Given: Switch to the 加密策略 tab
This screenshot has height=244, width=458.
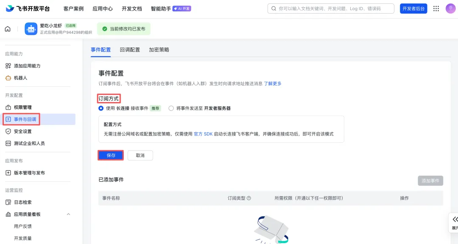Looking at the screenshot, I should (x=159, y=50).
